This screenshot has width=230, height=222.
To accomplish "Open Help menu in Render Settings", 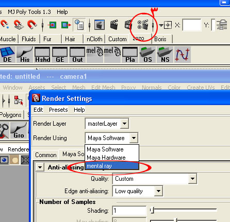I will [79, 110].
